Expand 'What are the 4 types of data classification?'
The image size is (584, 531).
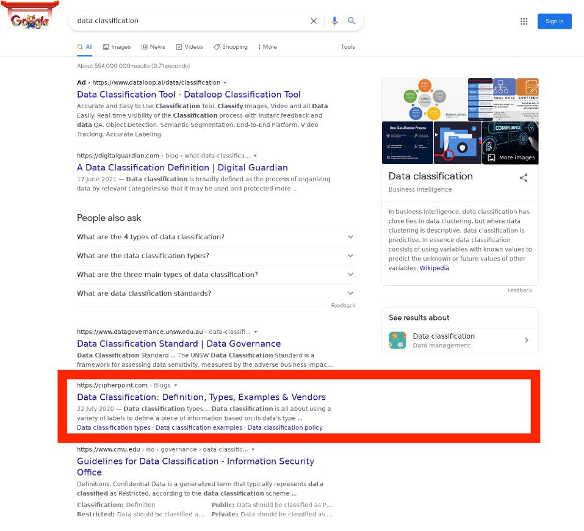(216, 237)
